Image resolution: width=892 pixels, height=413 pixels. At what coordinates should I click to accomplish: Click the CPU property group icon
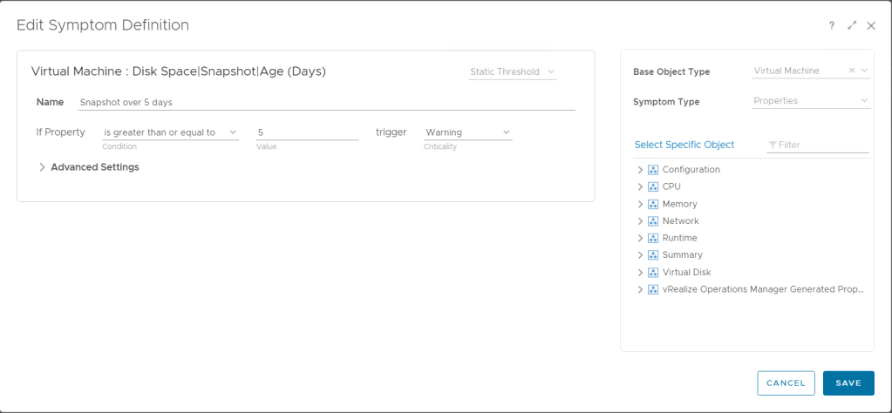(653, 186)
